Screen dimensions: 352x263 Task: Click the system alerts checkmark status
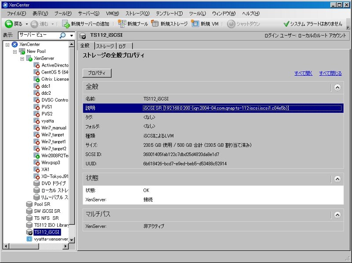tap(286, 24)
